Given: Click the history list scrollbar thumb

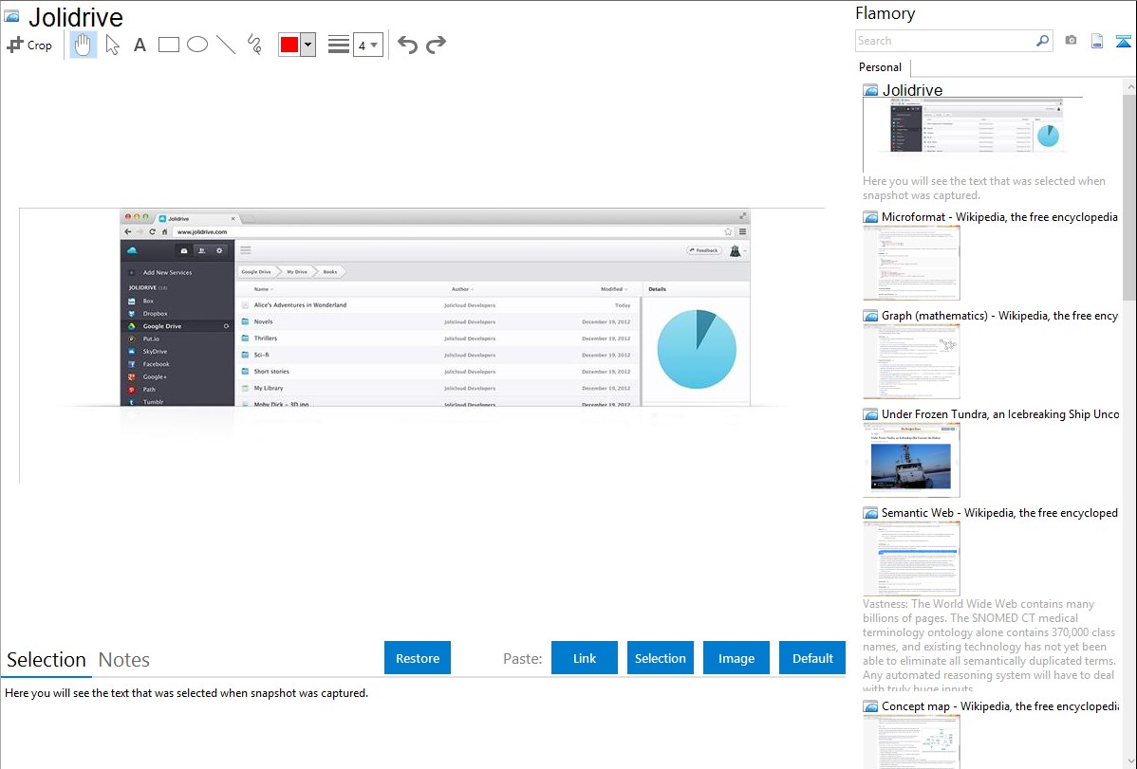Looking at the screenshot, I should [1129, 196].
